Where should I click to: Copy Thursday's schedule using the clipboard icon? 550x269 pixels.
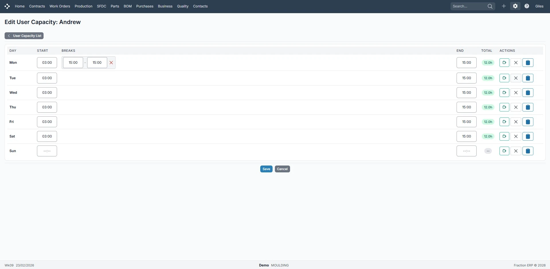point(528,107)
